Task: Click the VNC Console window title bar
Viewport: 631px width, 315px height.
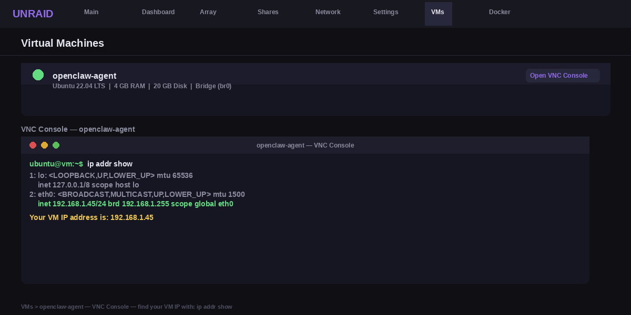Action: tap(305, 145)
